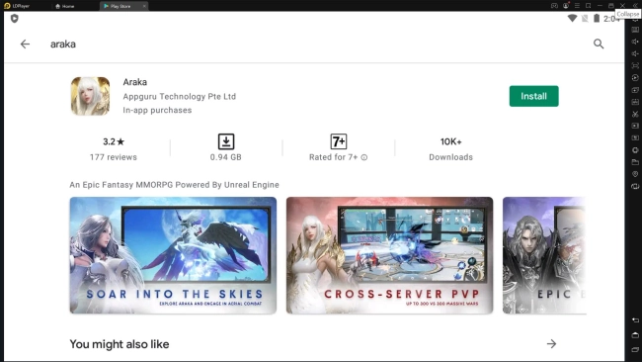Click the In-app purchases label
This screenshot has height=362, width=642.
(x=157, y=110)
